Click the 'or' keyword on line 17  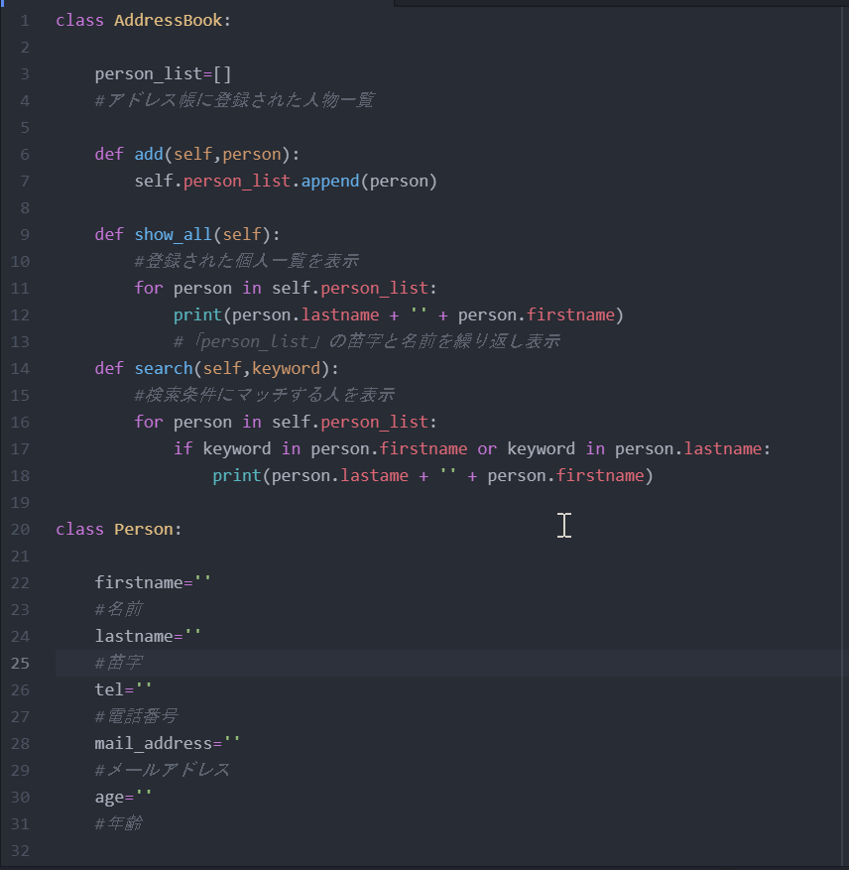point(487,448)
